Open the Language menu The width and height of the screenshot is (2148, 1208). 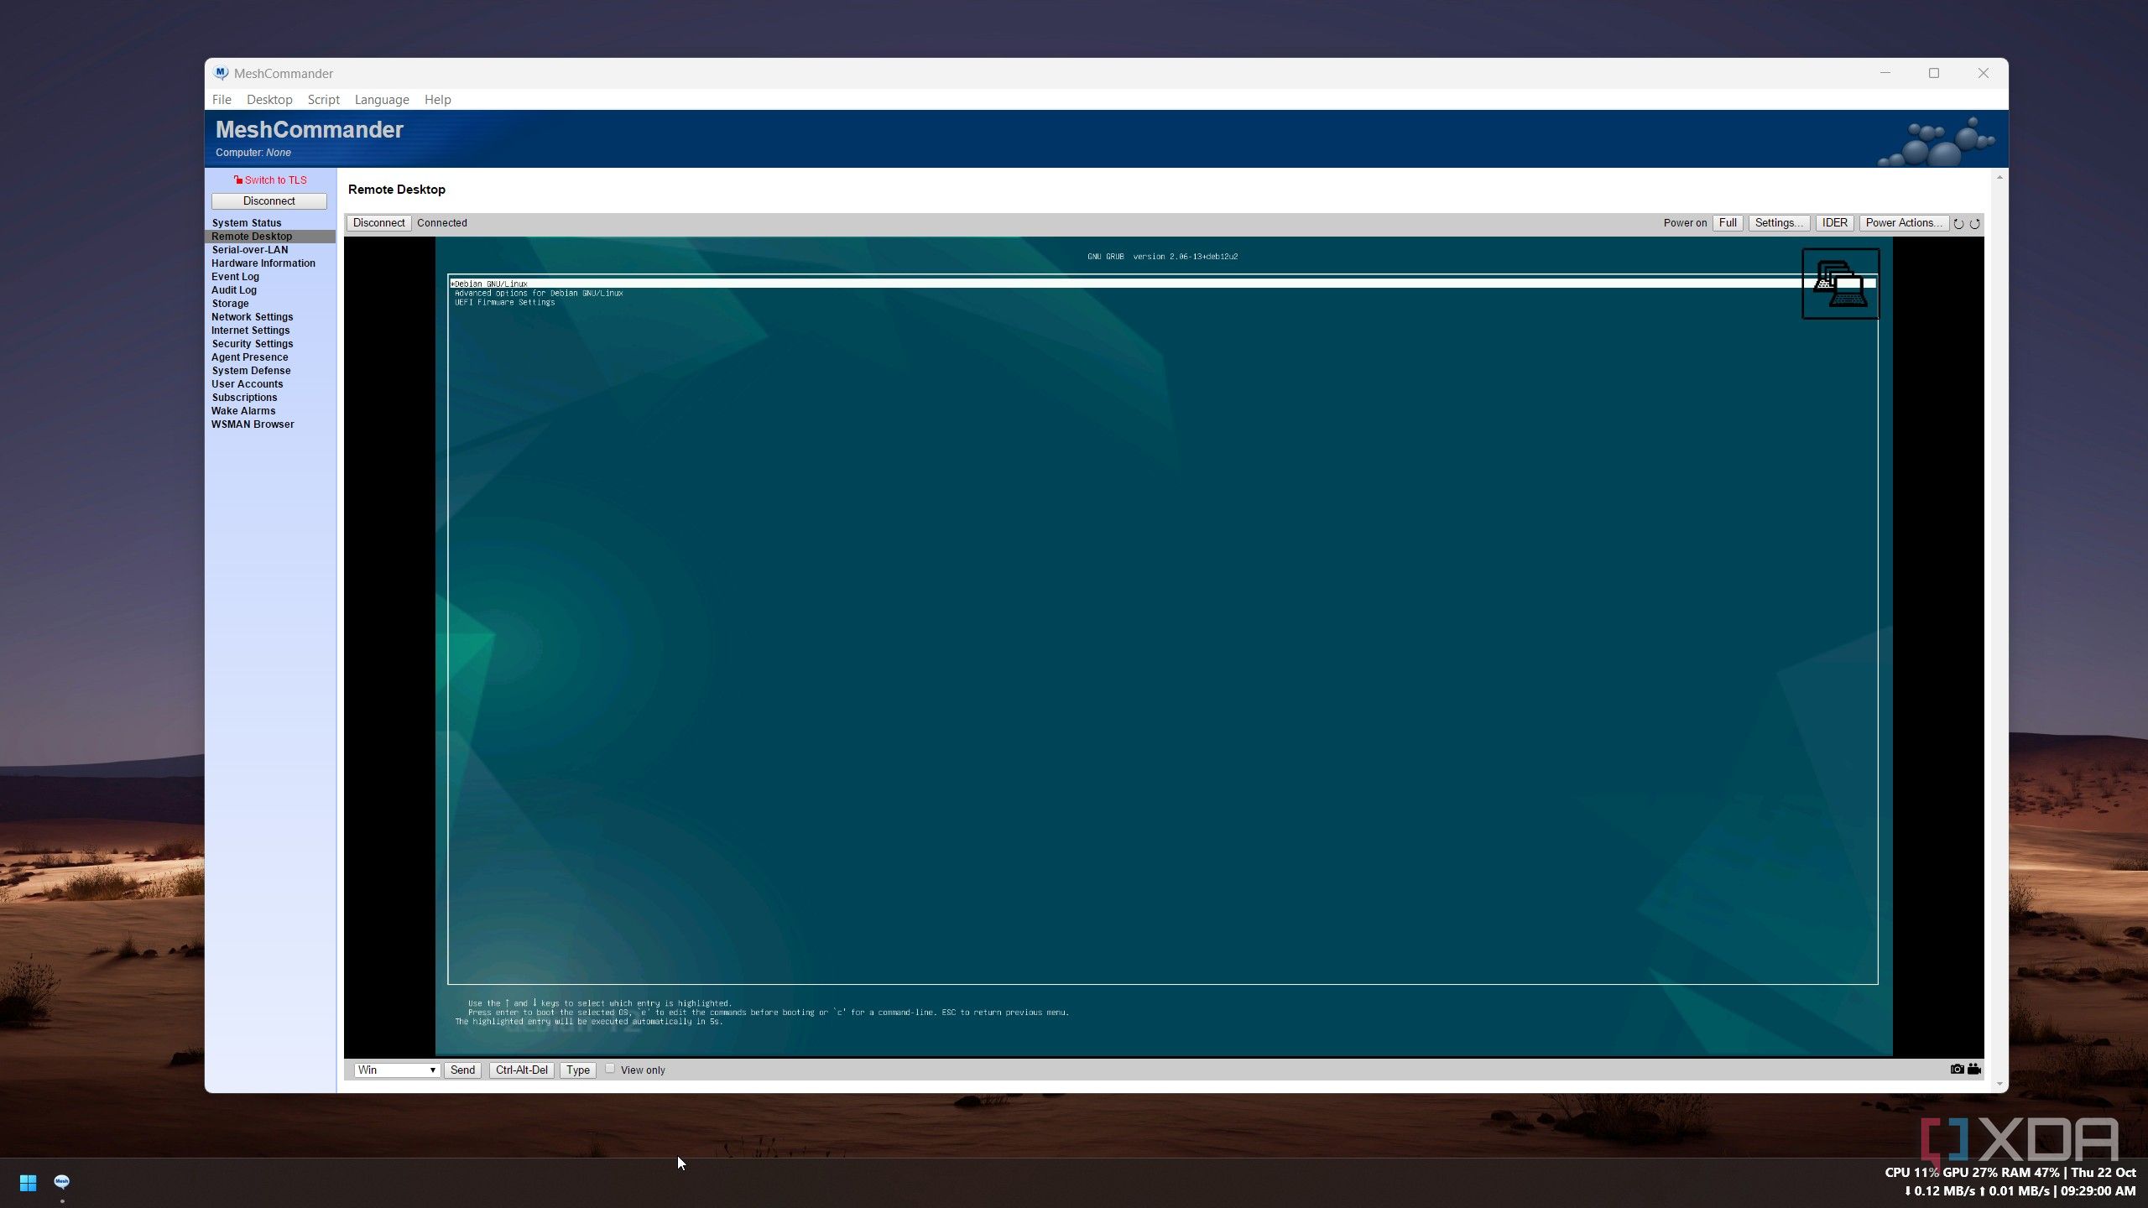pos(382,99)
